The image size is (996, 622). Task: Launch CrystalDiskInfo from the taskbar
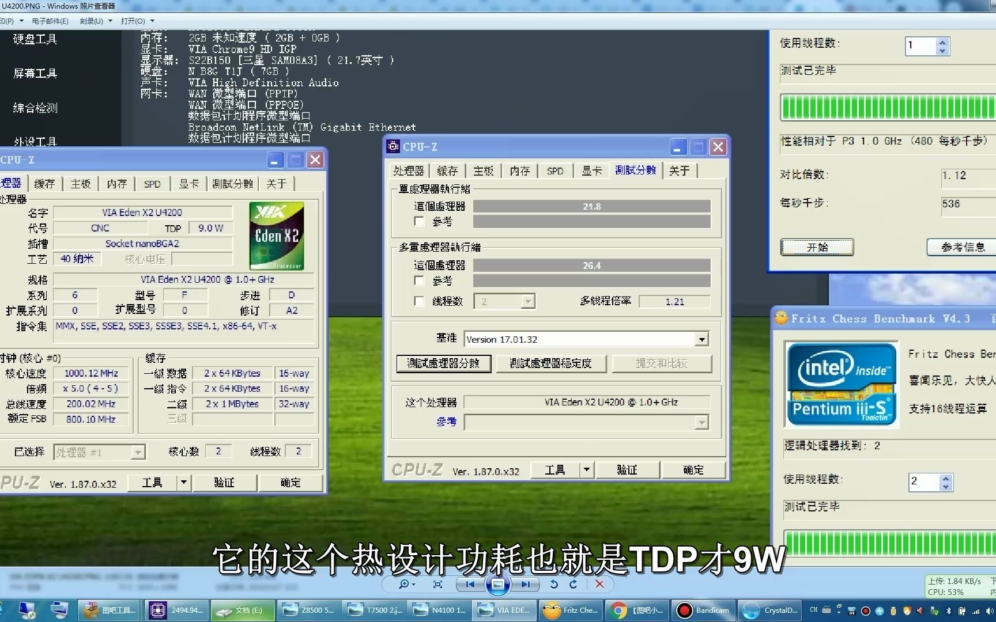[769, 610]
